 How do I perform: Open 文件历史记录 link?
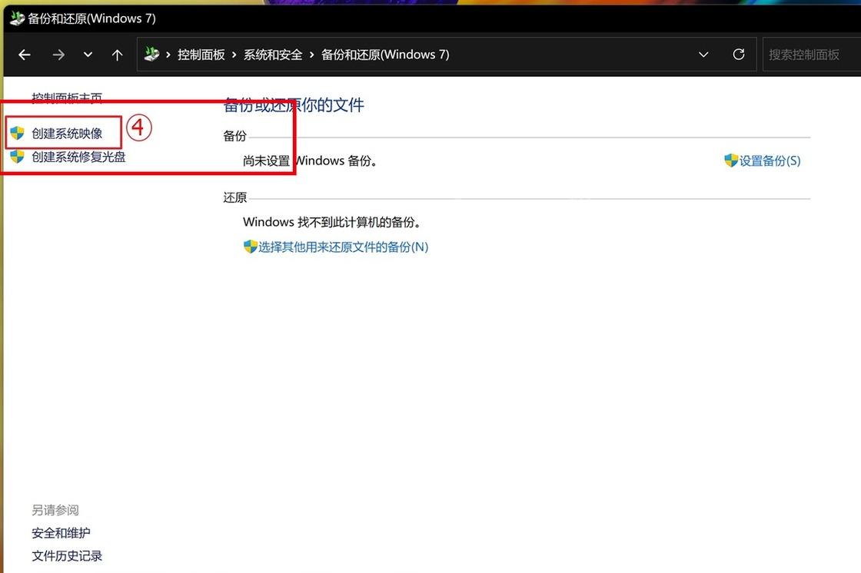(x=67, y=556)
